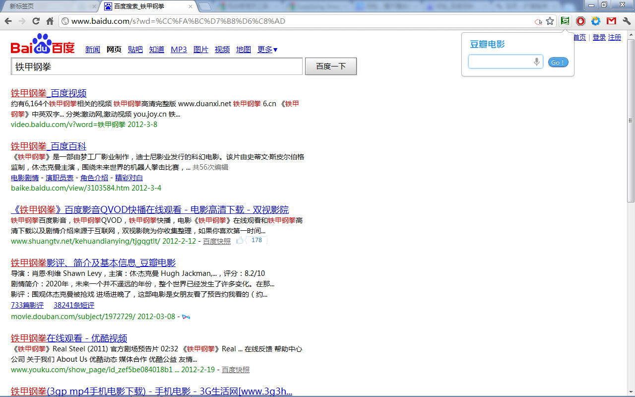Click the Baidu logo
Screen dimensions: 635x397
pos(43,44)
